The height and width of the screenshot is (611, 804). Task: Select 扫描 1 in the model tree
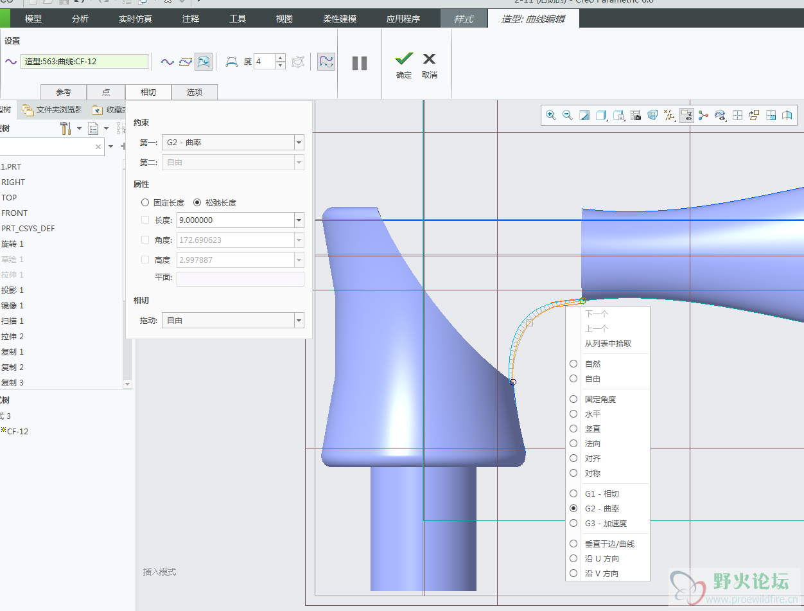click(x=12, y=321)
